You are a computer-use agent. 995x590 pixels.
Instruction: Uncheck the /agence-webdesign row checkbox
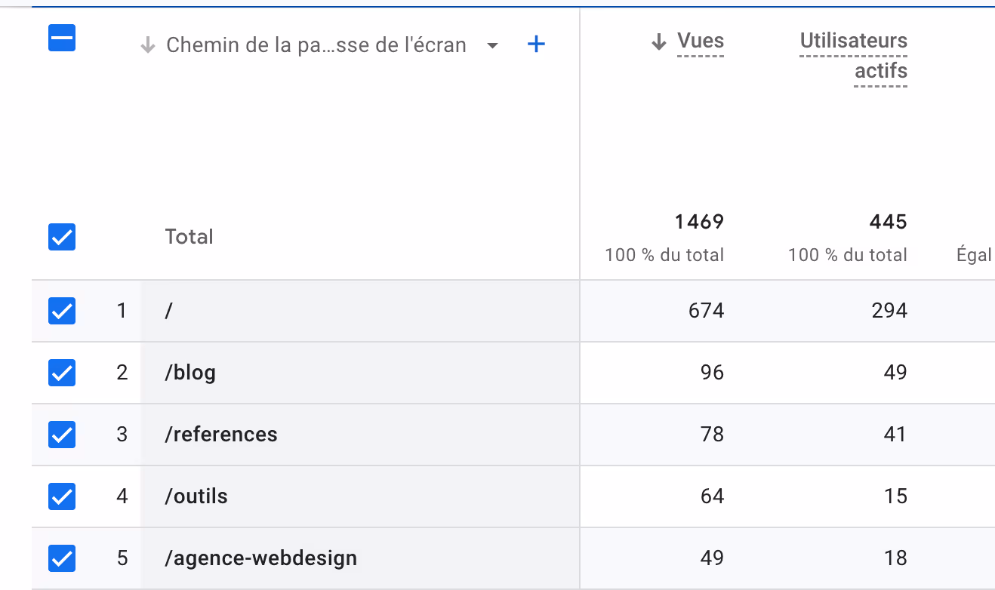pos(62,558)
